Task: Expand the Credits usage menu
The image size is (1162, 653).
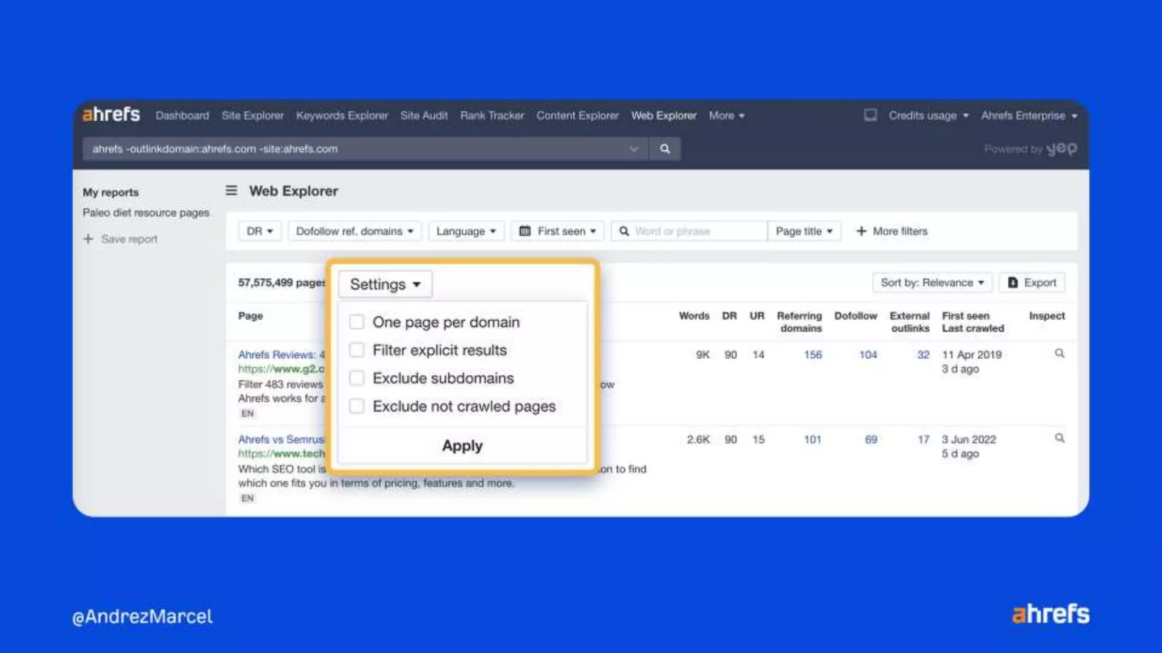Action: tap(928, 116)
